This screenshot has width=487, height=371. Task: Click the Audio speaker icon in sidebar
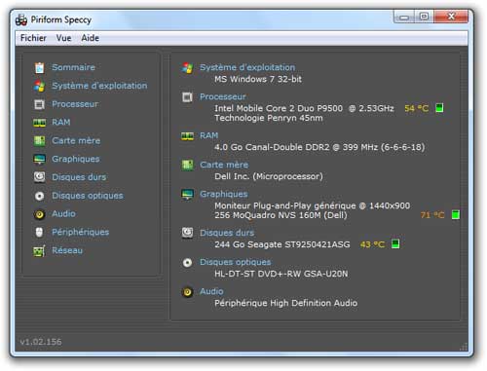(40, 214)
